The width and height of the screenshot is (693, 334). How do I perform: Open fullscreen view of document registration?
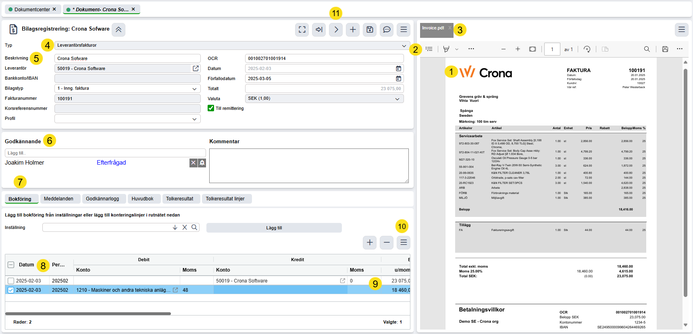302,29
